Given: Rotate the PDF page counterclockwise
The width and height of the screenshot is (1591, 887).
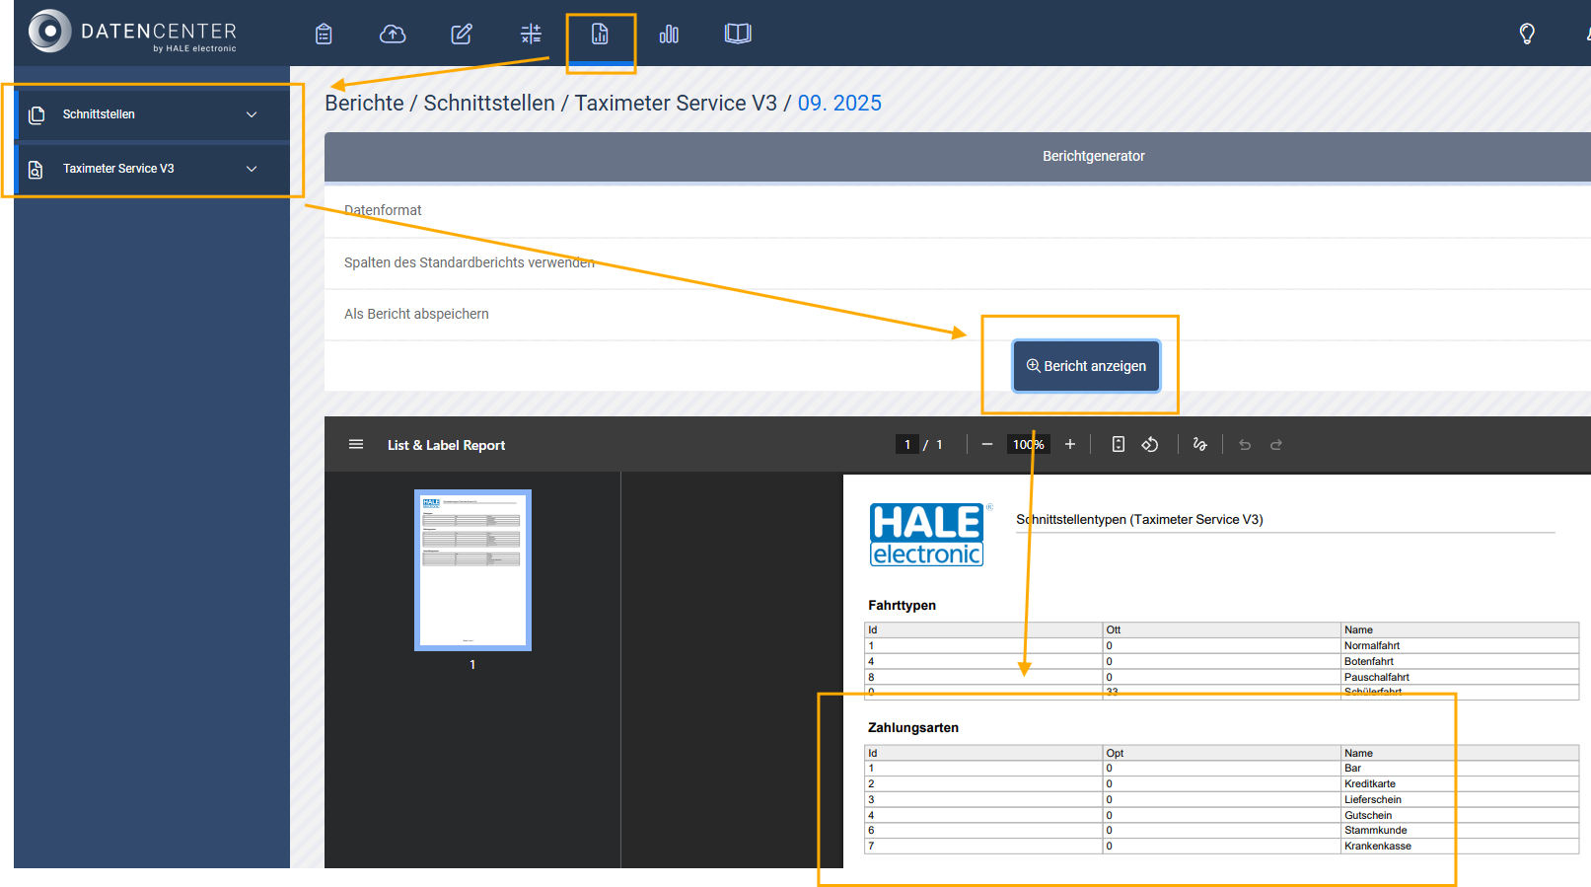Looking at the screenshot, I should [x=1150, y=445].
